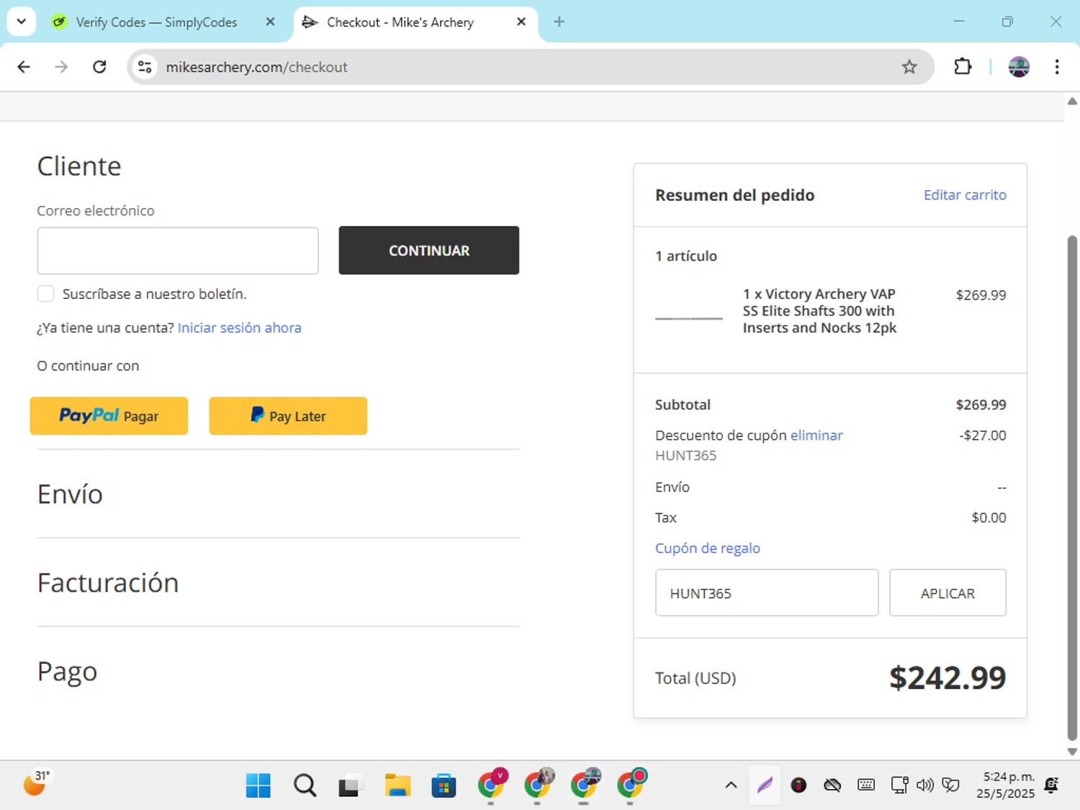Close the Verify Codes tab
This screenshot has width=1080, height=810.
[270, 22]
